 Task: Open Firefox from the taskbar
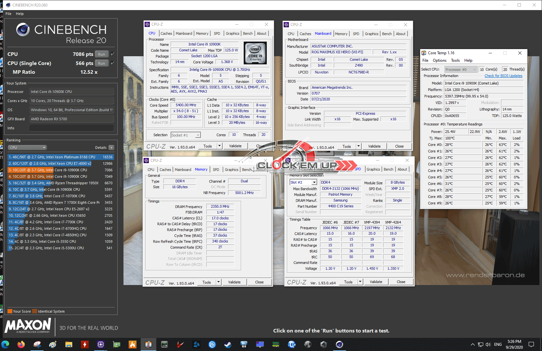click(x=21, y=344)
